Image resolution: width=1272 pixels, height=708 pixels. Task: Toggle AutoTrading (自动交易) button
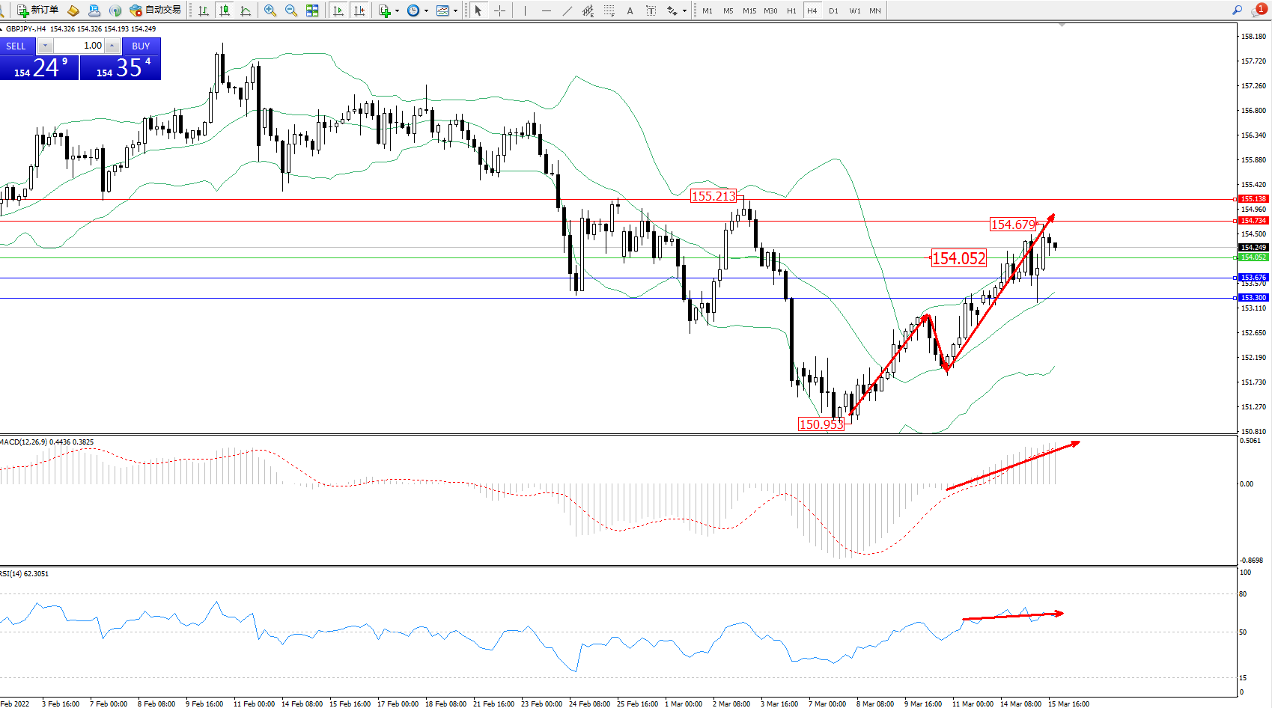pyautogui.click(x=155, y=10)
